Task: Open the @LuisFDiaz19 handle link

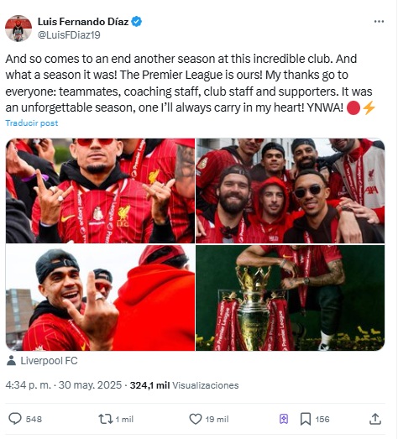Action: [69, 35]
